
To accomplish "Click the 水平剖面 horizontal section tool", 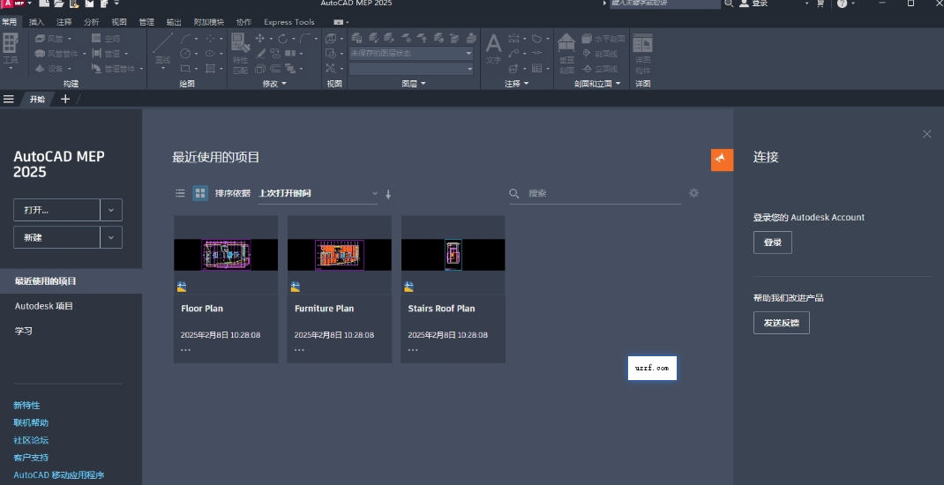I will click(x=603, y=39).
